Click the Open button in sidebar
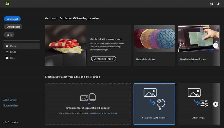The height and width of the screenshot is (128, 224). (9, 35)
